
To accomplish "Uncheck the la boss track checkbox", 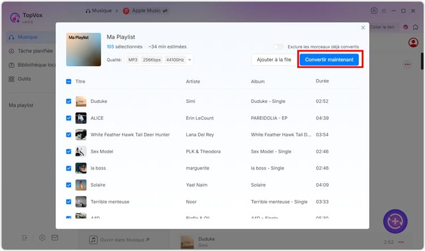I will [68, 168].
